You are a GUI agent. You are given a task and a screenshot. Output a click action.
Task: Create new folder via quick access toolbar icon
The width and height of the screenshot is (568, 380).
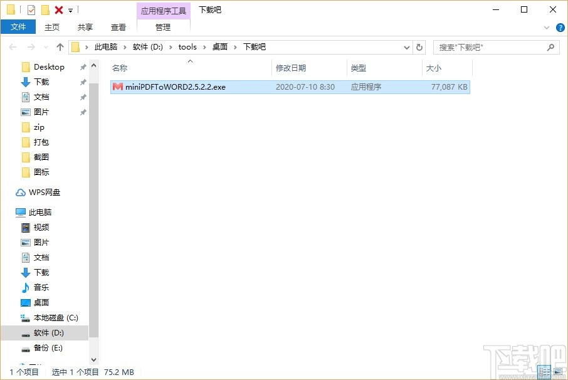(45, 9)
